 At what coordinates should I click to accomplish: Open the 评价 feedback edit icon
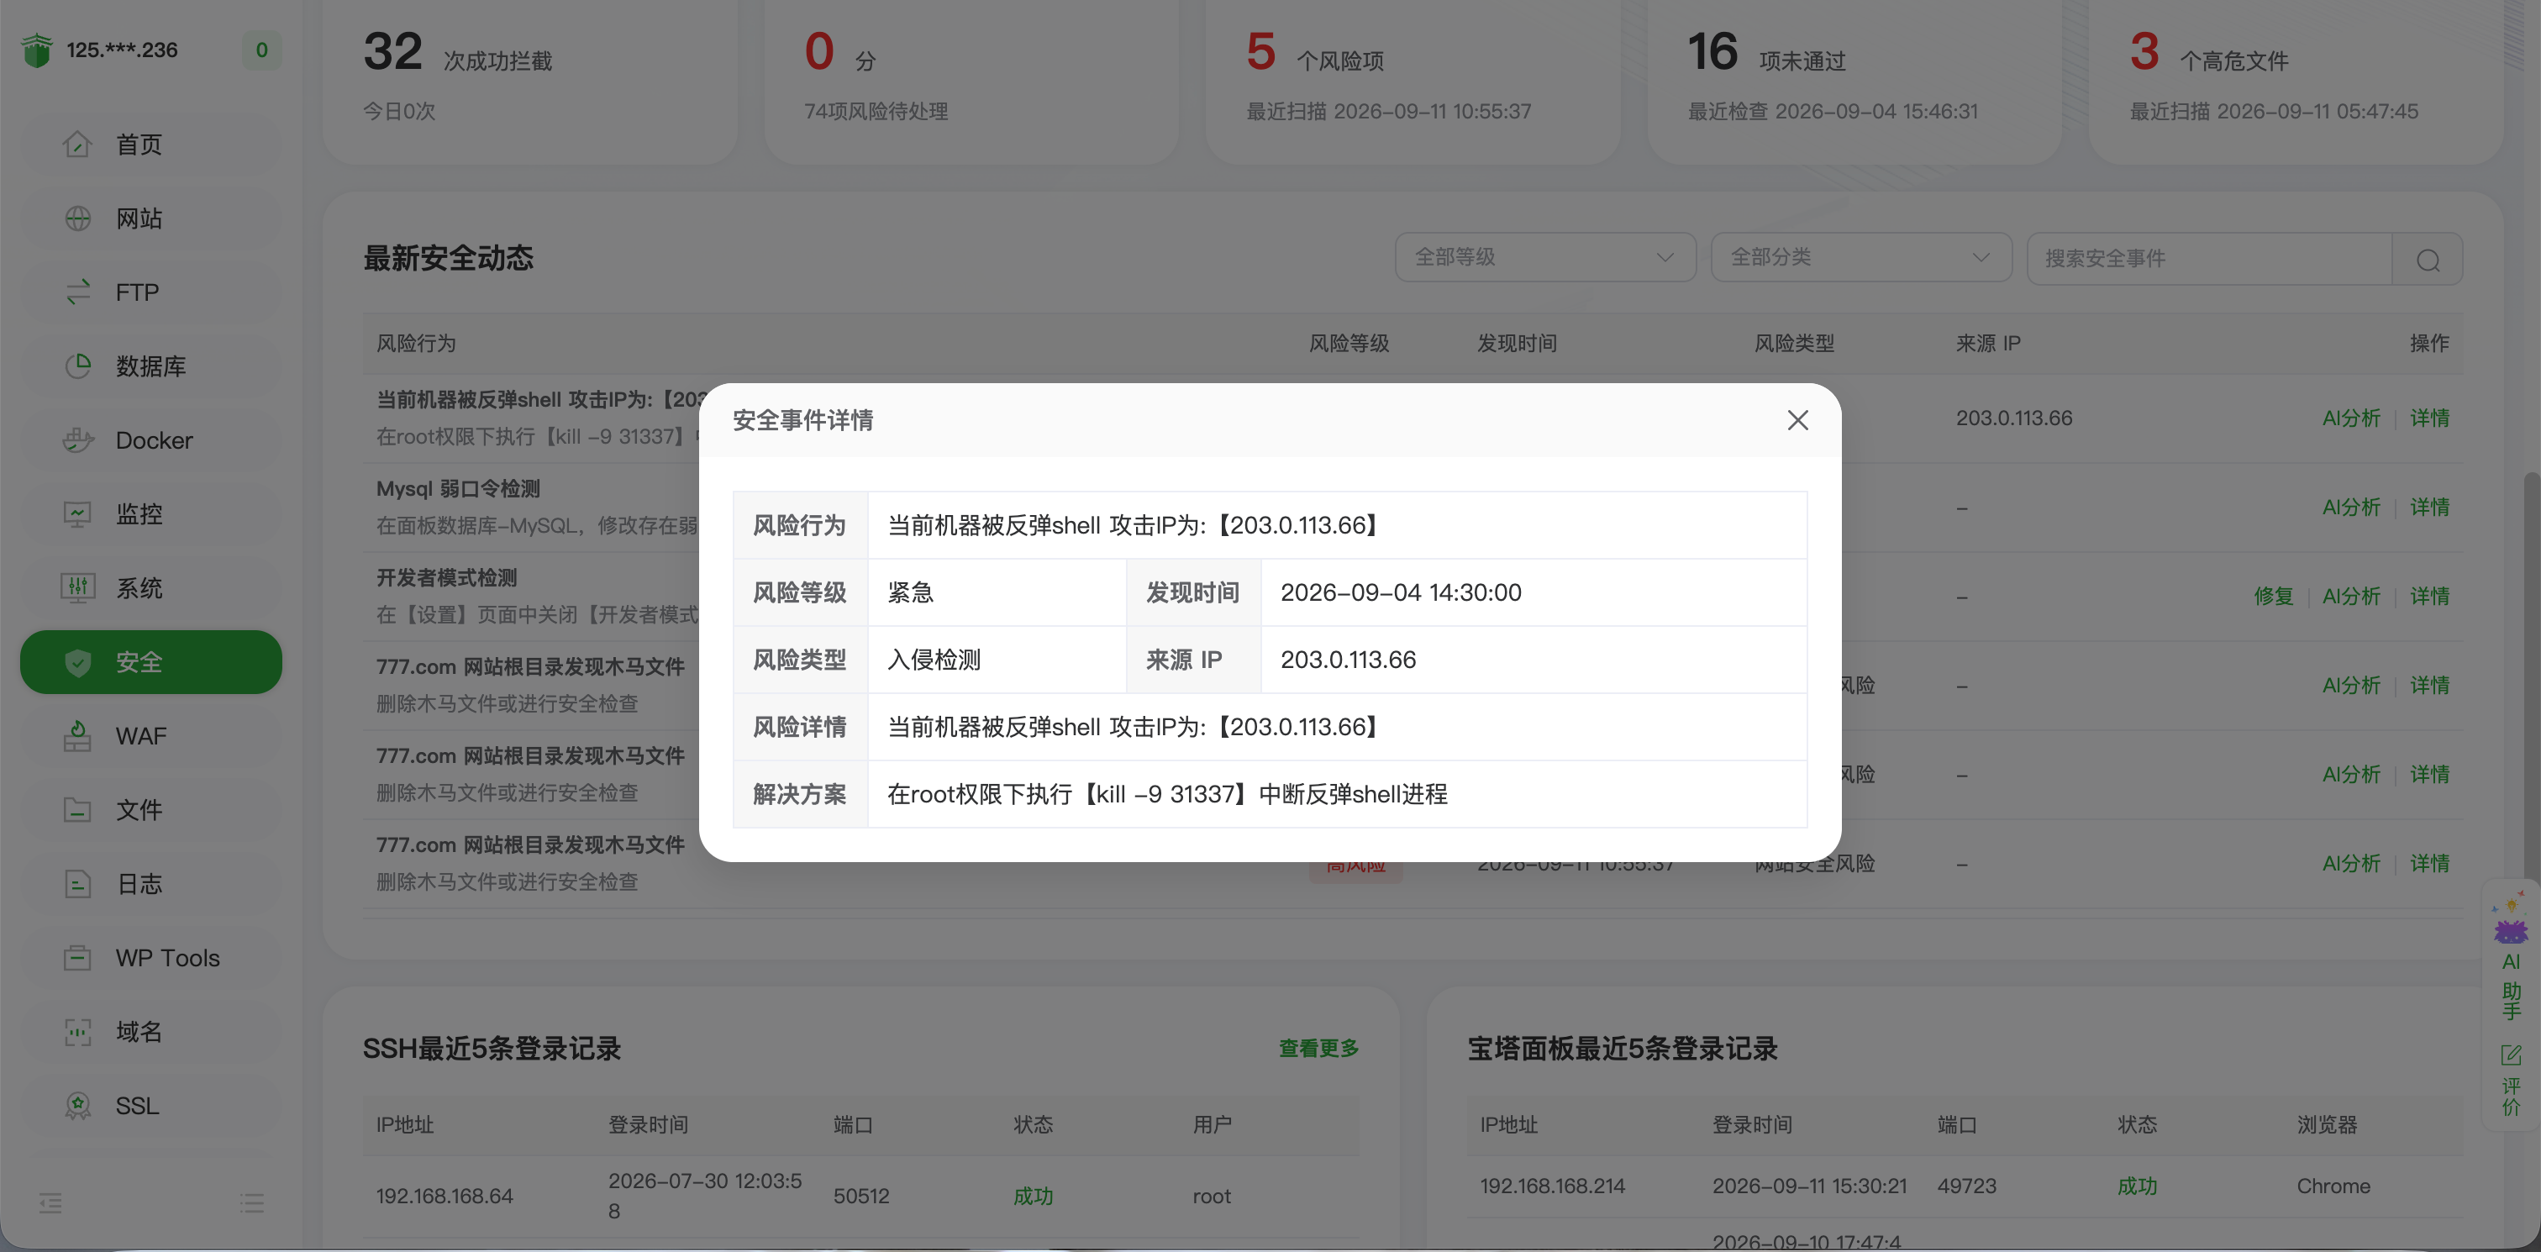[2511, 1055]
